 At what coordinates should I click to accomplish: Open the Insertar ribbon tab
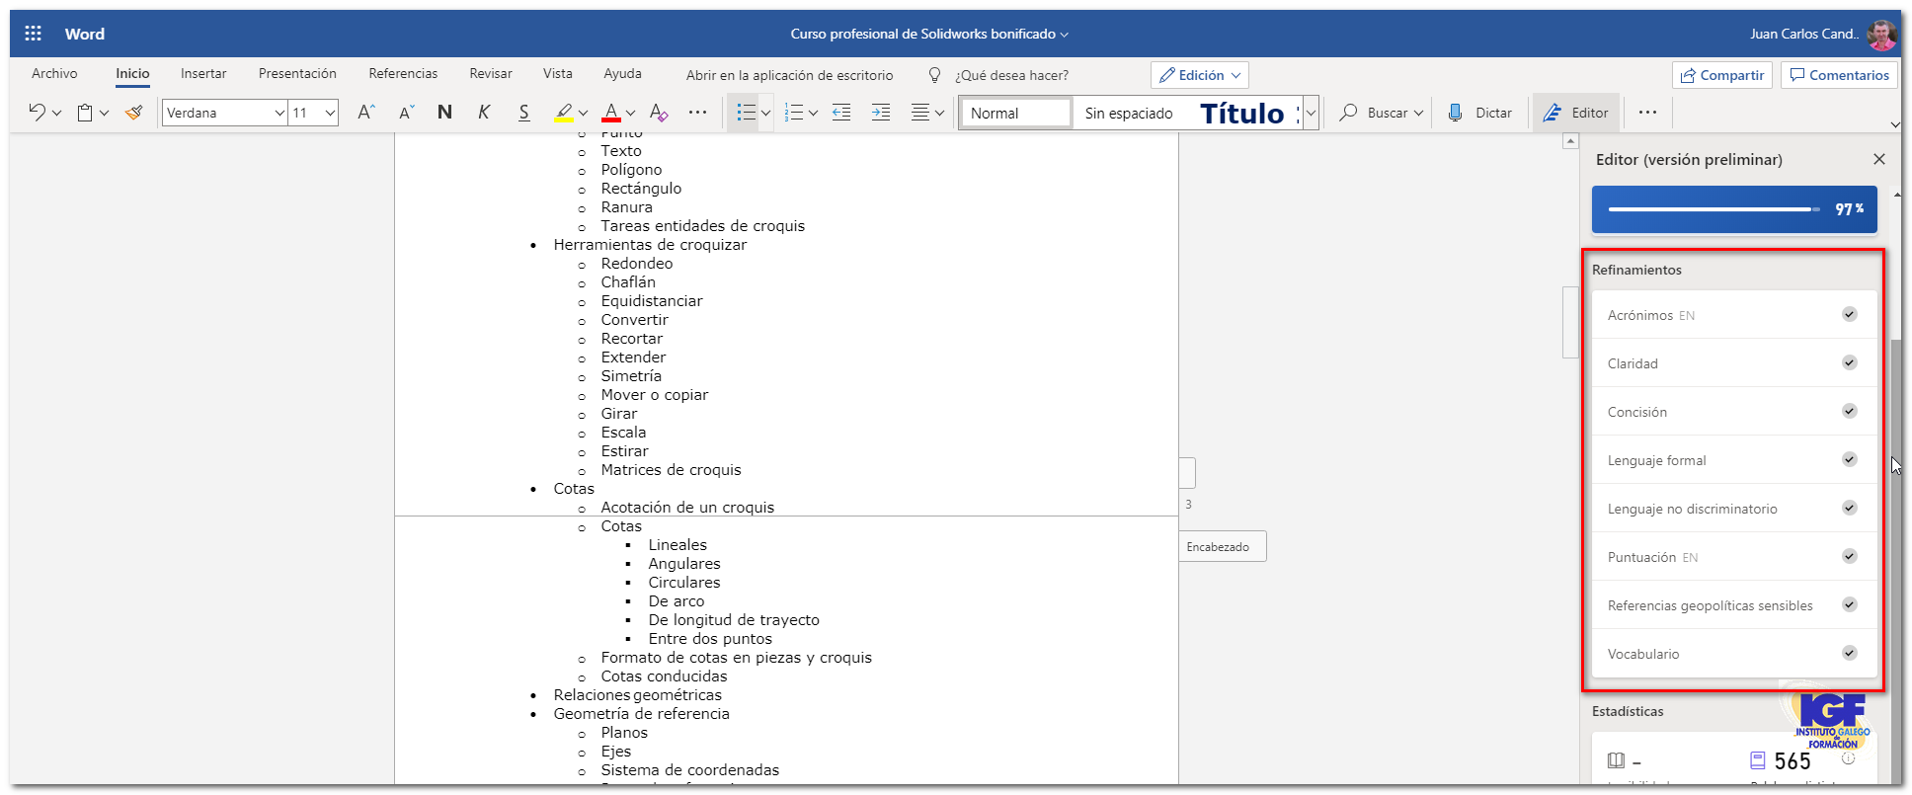tap(203, 74)
